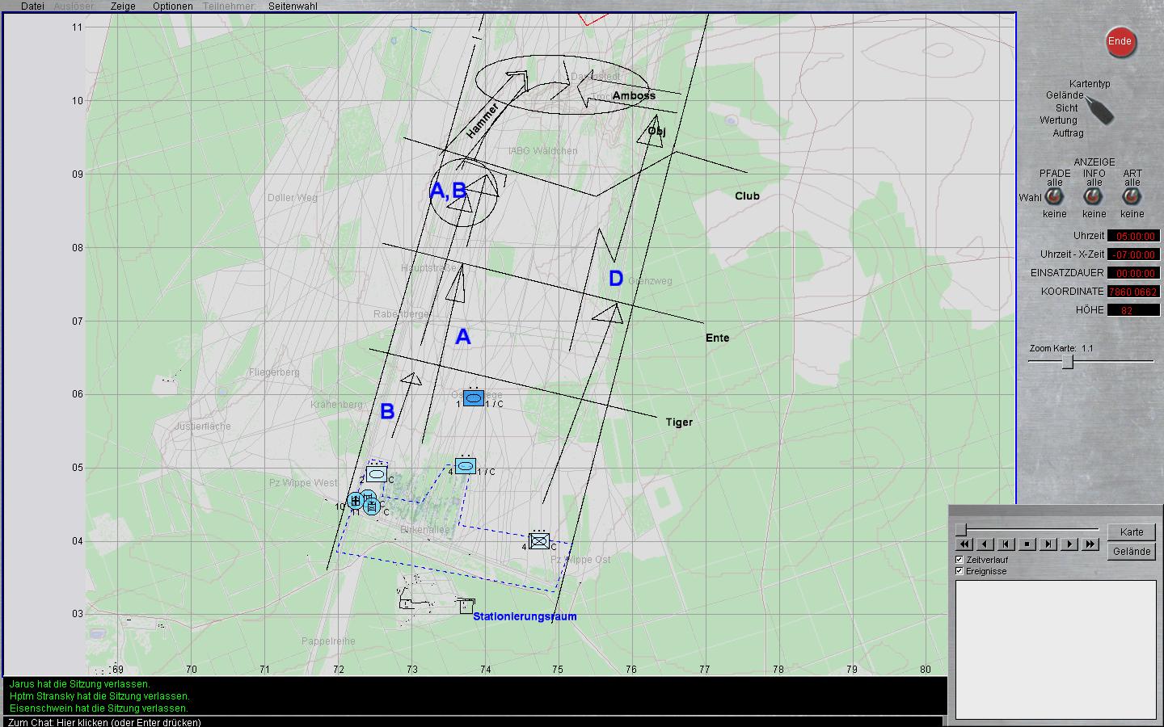Click the red Ende button
The image size is (1164, 727).
tap(1120, 42)
